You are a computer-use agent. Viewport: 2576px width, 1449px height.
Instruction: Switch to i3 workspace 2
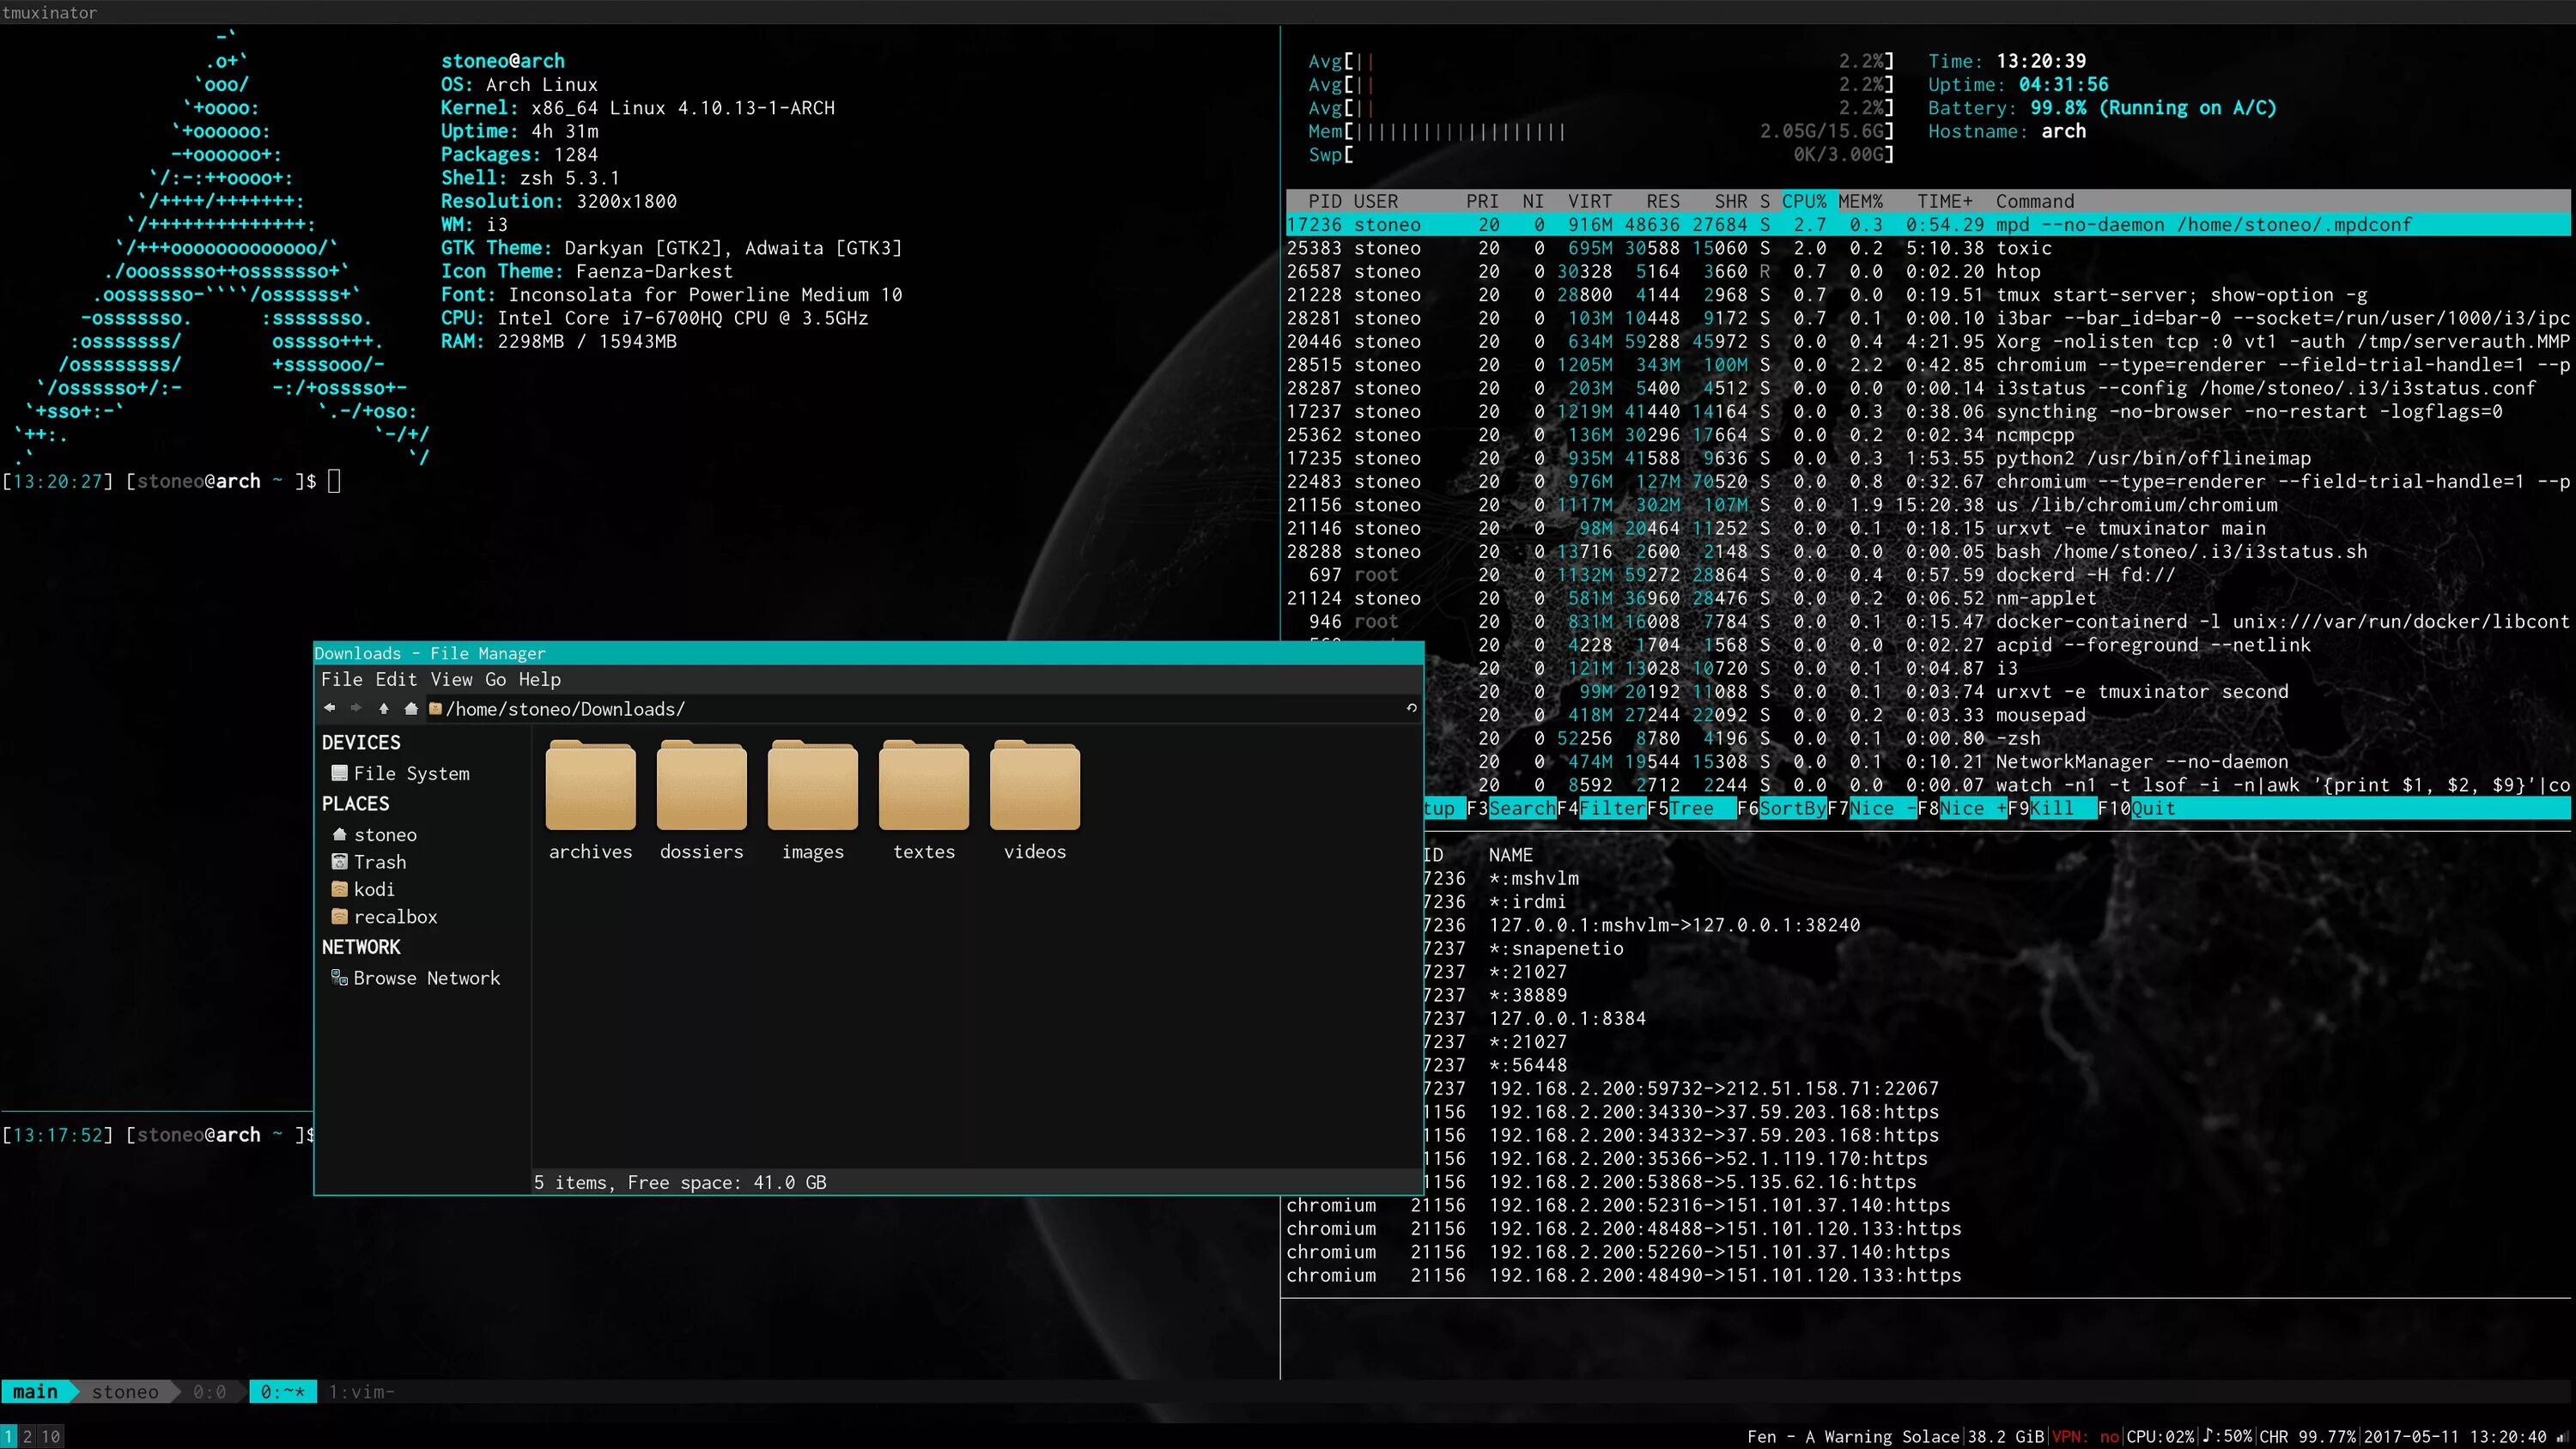pyautogui.click(x=27, y=1436)
